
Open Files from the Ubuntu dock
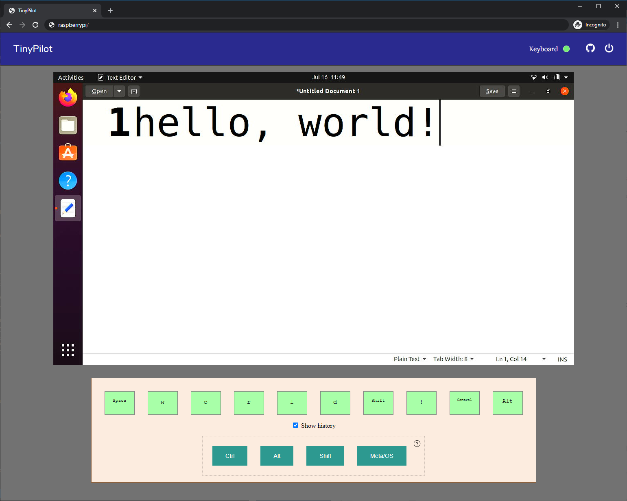click(68, 125)
